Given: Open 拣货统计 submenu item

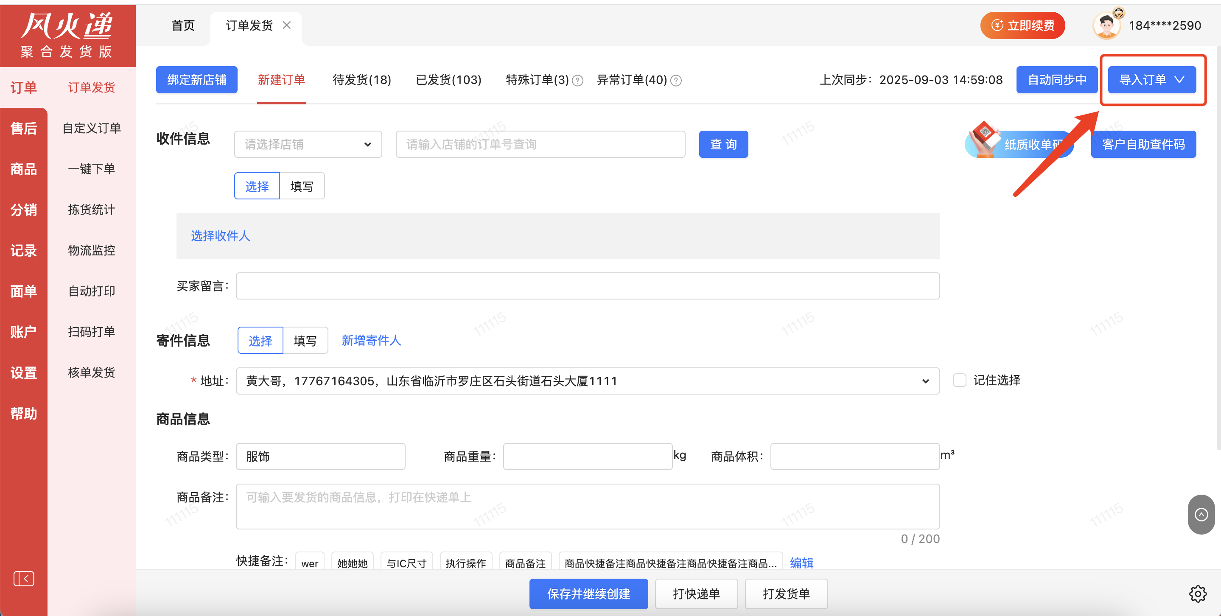Looking at the screenshot, I should click(92, 210).
